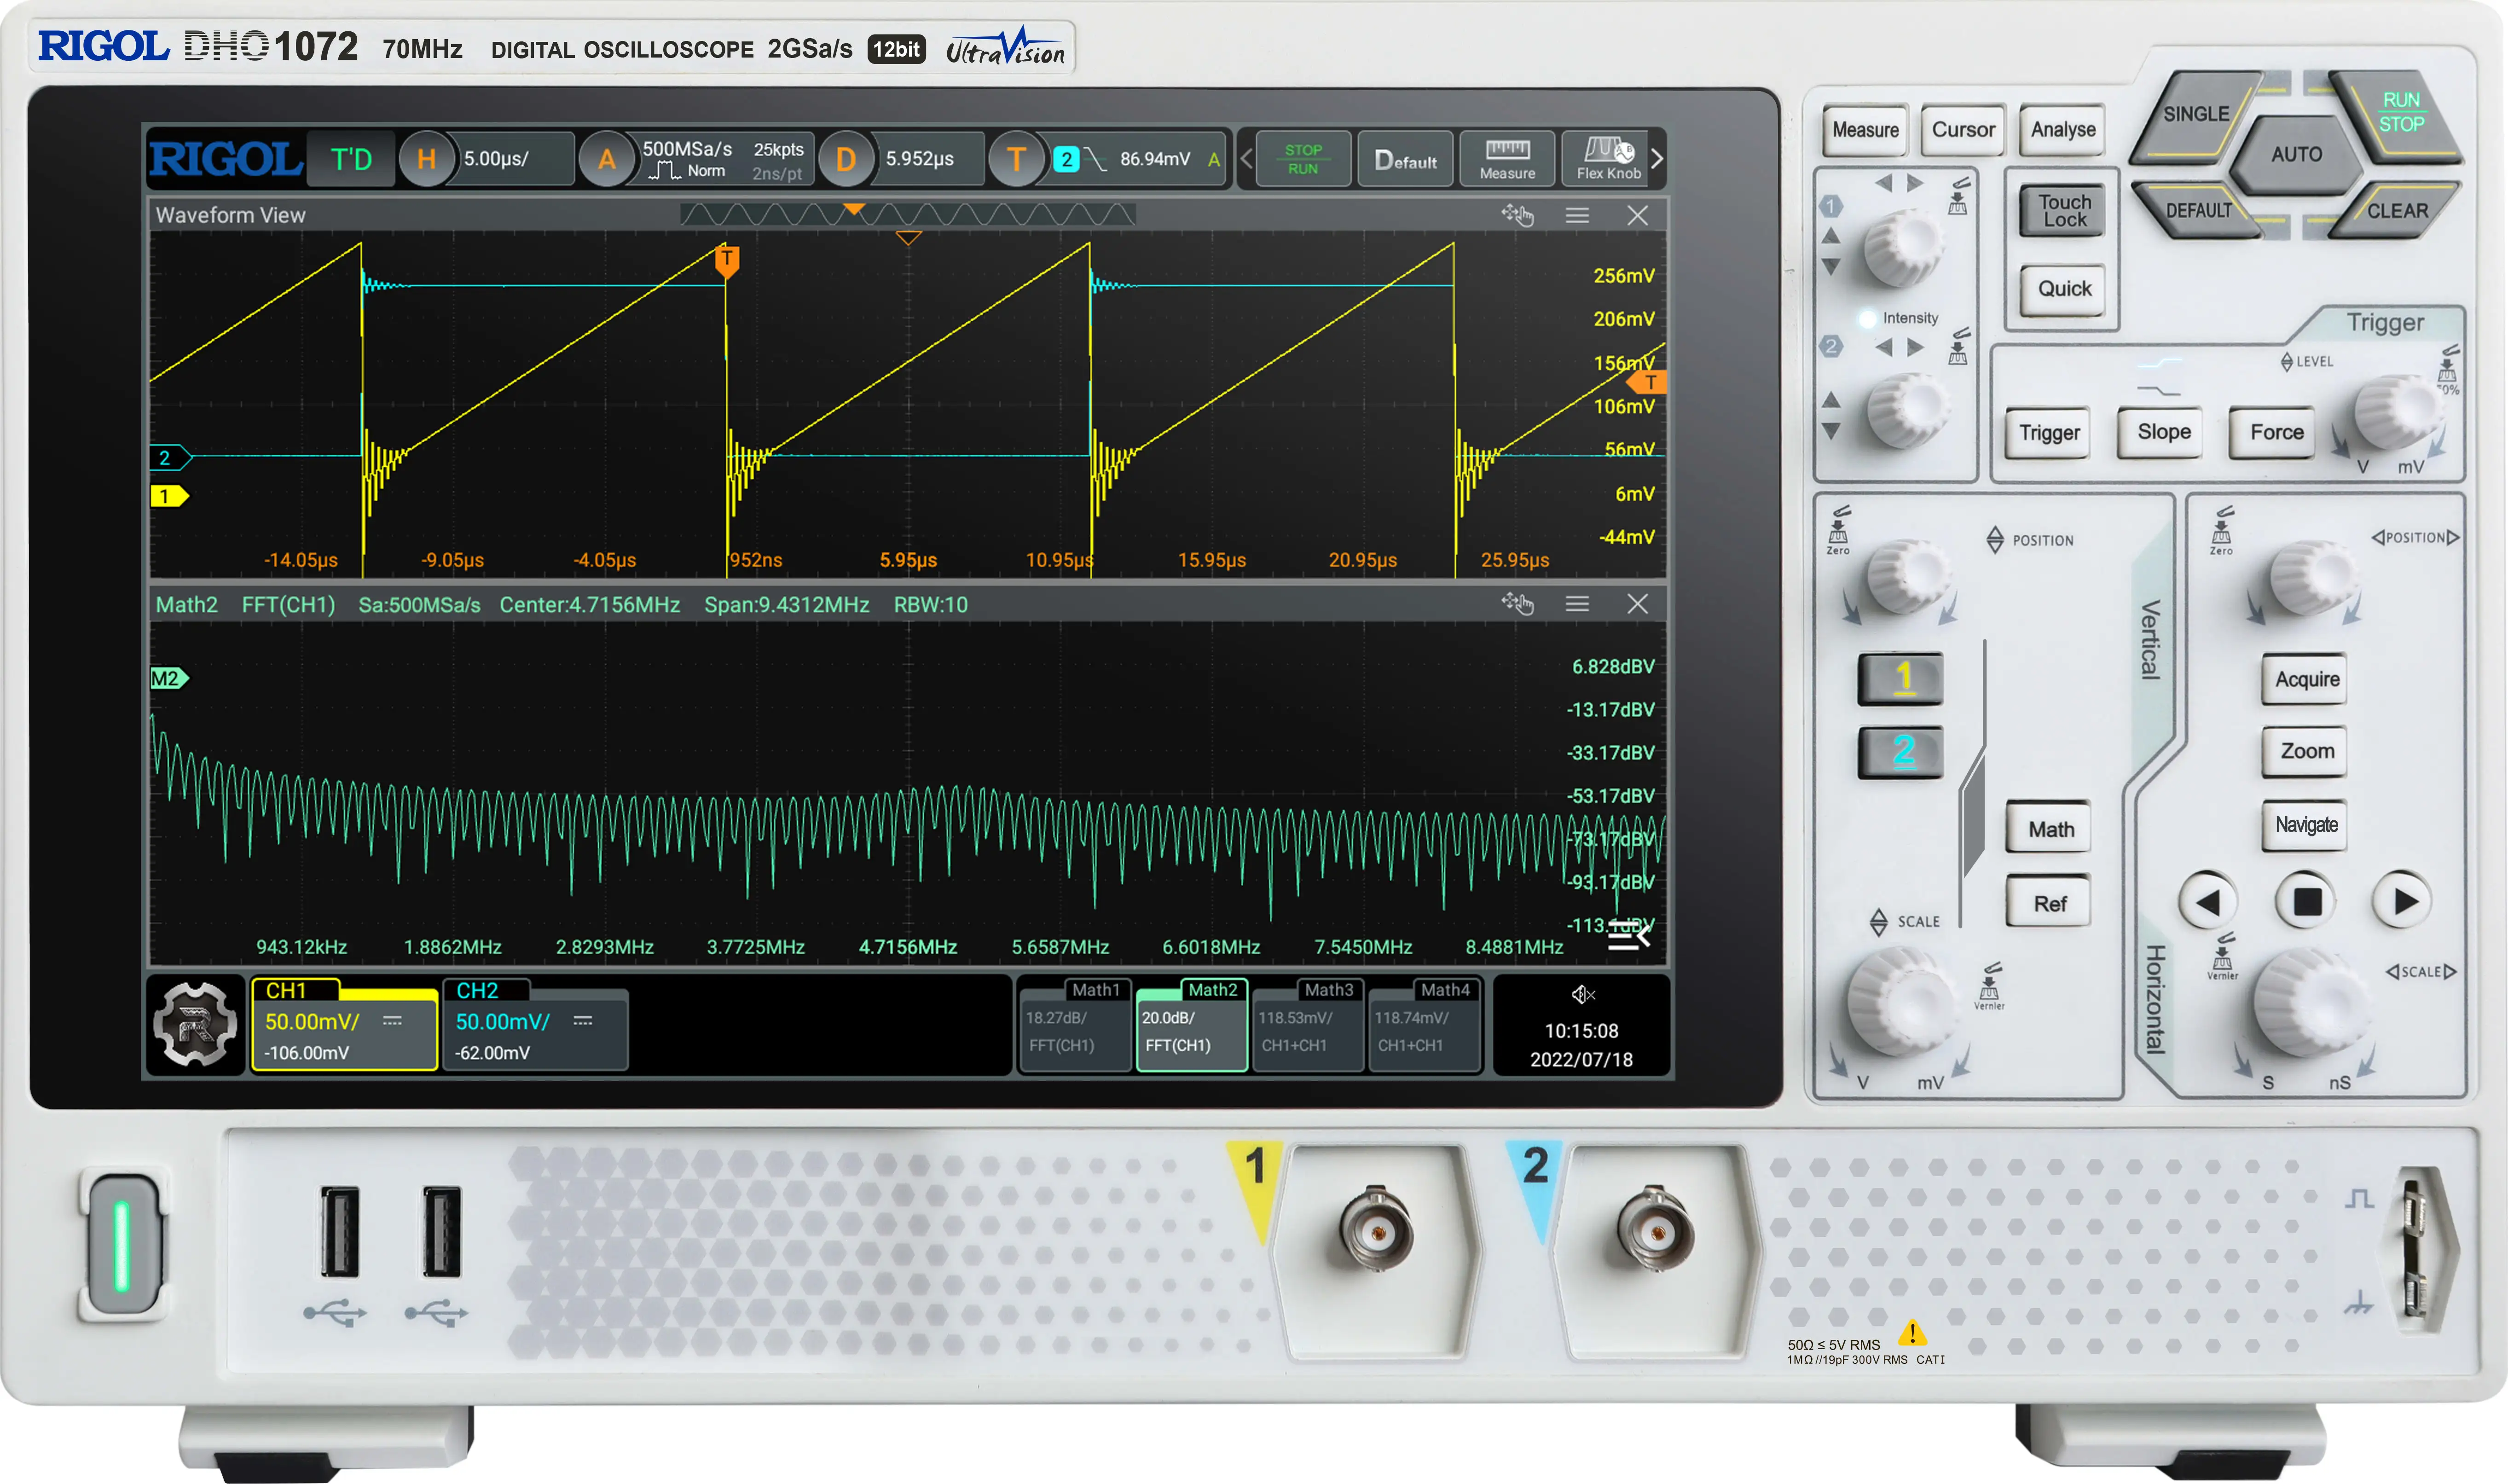
Task: Open the Waveform View hamburger menu
Action: click(1577, 214)
